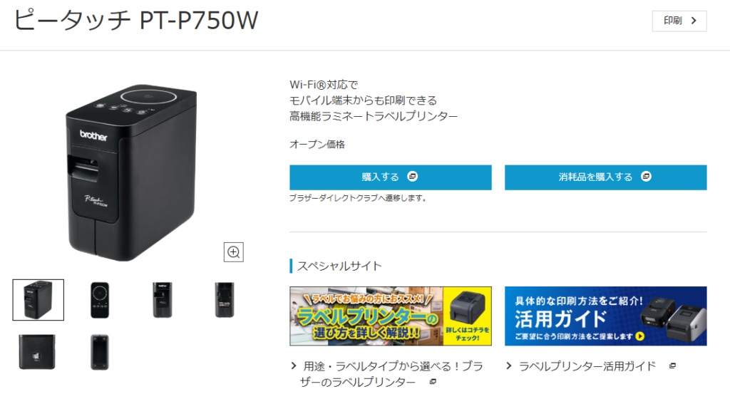Select the side-view printer thumbnail in second row
Screen dimensions: 730x394
pos(37,352)
